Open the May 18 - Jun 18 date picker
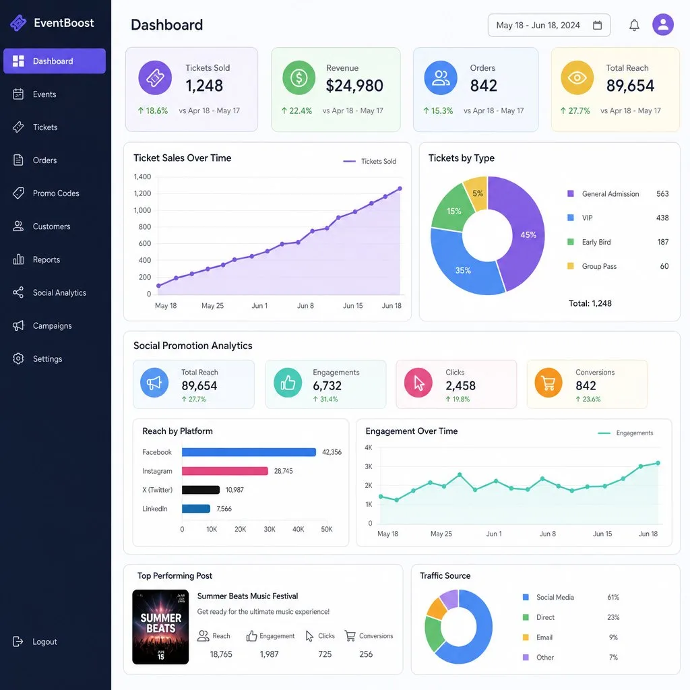Image resolution: width=690 pixels, height=690 pixels. click(x=548, y=25)
